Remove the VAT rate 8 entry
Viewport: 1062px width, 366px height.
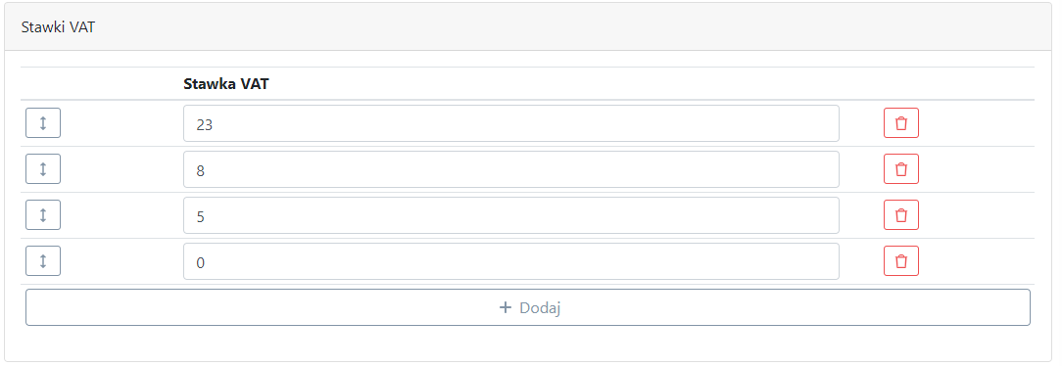click(900, 169)
